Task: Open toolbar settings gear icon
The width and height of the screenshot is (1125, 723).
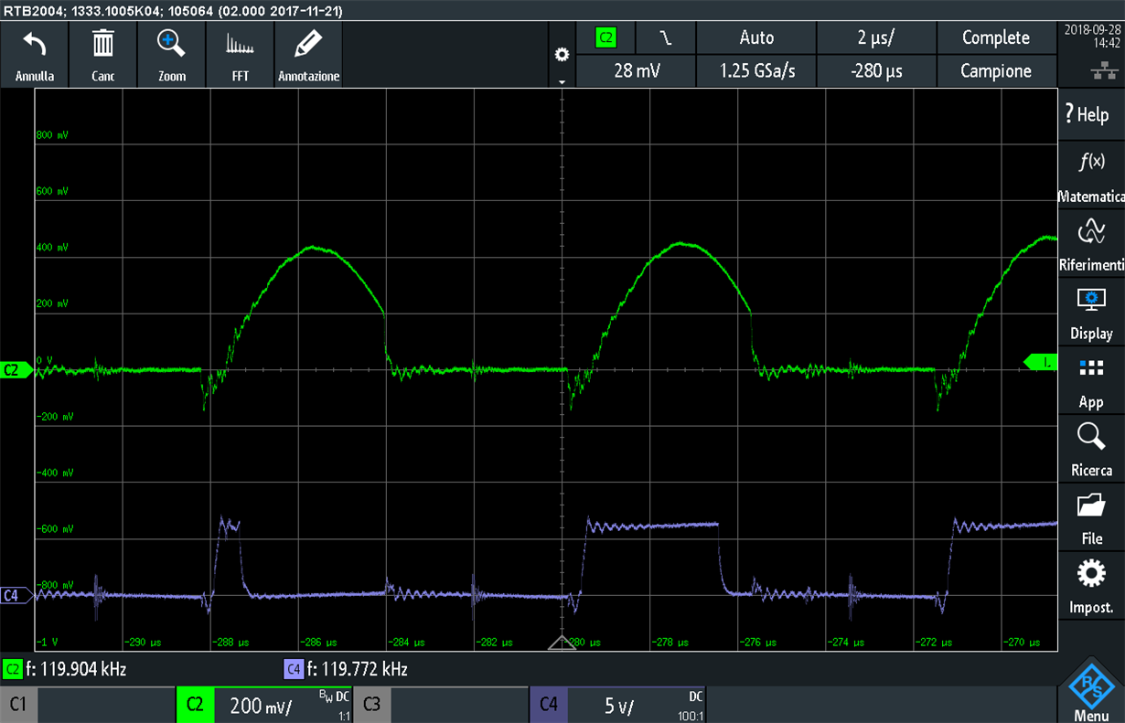Action: coord(562,55)
